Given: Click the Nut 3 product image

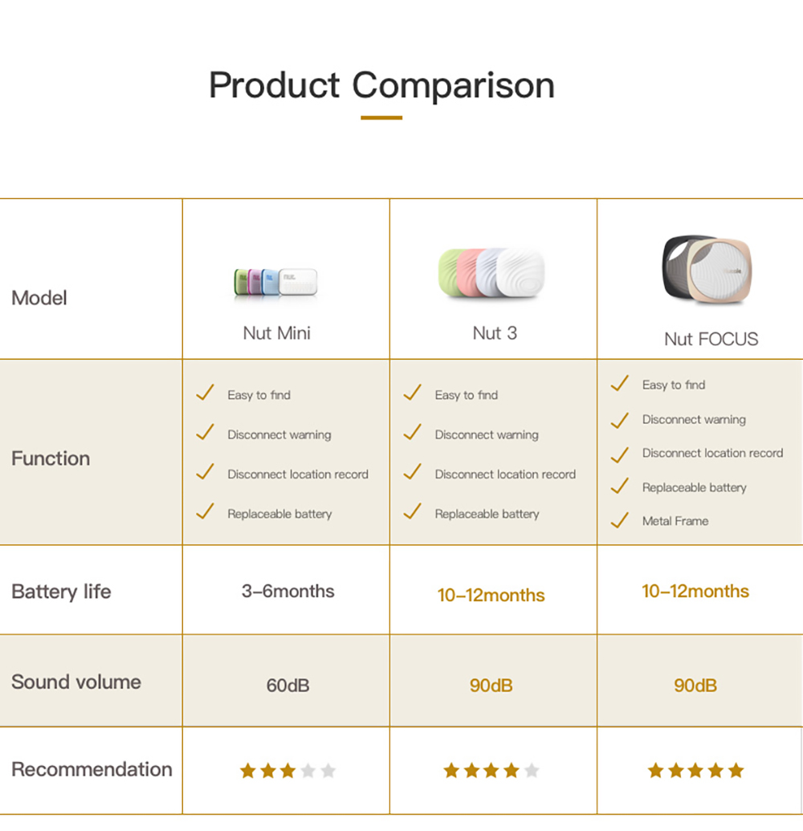Looking at the screenshot, I should pyautogui.click(x=491, y=273).
